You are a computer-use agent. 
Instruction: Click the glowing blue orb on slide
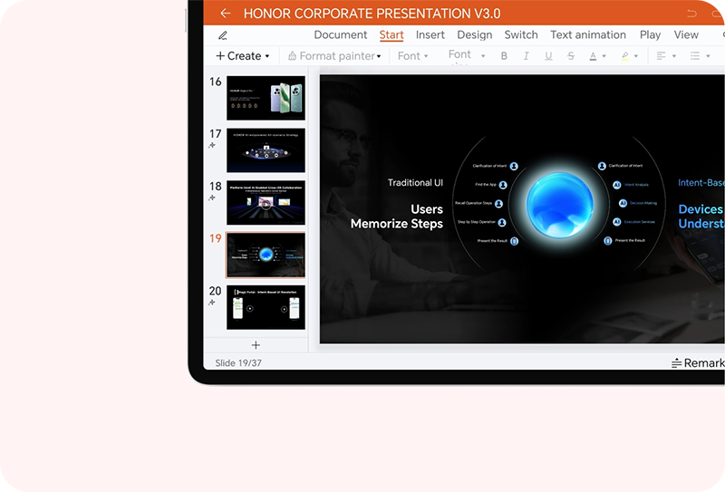coord(559,206)
